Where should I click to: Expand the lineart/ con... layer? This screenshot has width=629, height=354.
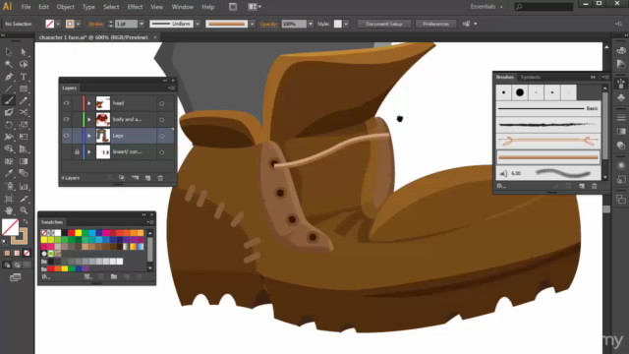coord(89,152)
